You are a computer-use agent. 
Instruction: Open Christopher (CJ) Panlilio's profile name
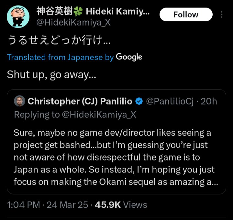coord(80,102)
